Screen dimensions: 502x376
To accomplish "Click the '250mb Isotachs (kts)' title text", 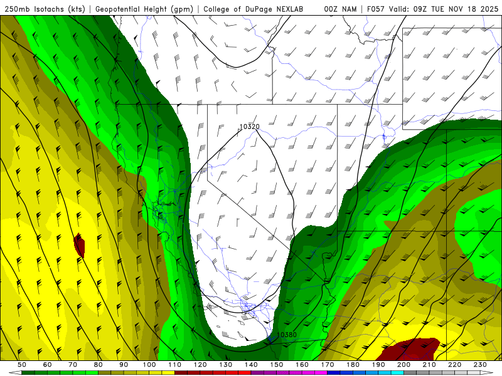I will 45,9.
